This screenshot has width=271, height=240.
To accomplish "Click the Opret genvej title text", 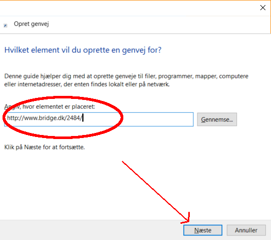I will coord(31,24).
